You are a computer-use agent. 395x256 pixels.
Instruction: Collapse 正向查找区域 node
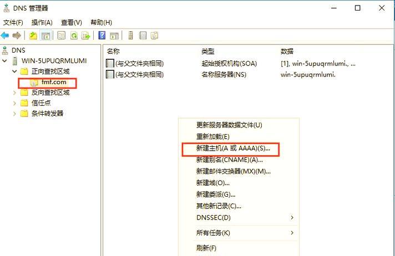click(x=14, y=71)
